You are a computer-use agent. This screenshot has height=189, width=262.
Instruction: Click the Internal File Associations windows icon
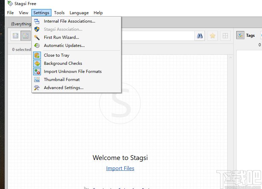point(37,21)
